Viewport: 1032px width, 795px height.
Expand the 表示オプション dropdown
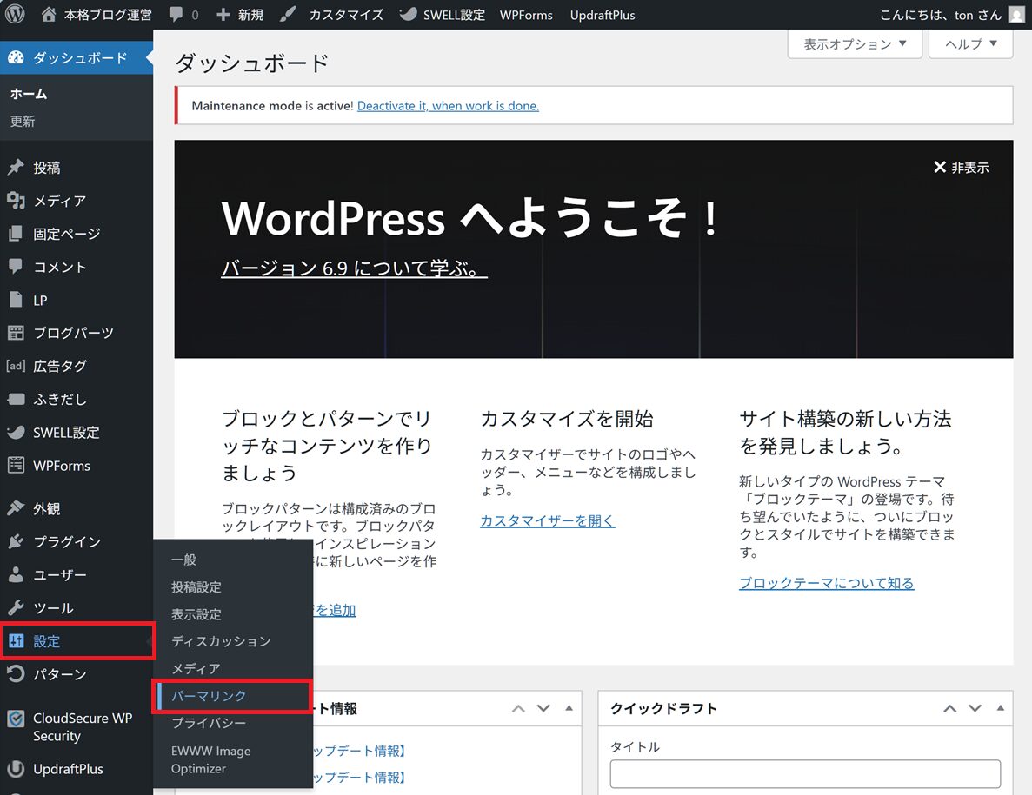point(855,44)
